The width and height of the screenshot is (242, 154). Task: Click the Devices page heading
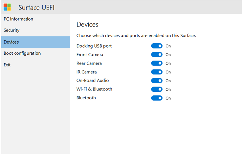pyautogui.click(x=87, y=25)
